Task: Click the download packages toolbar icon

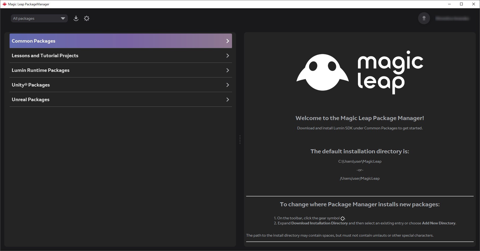Action: coord(76,18)
